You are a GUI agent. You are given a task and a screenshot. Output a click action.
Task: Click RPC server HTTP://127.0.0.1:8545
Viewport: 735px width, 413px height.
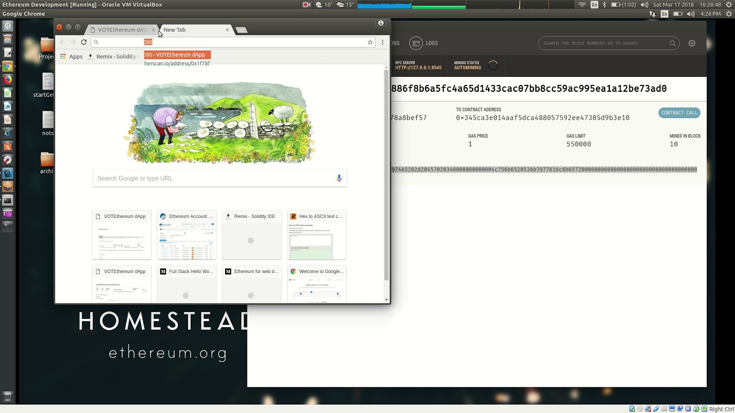click(418, 68)
